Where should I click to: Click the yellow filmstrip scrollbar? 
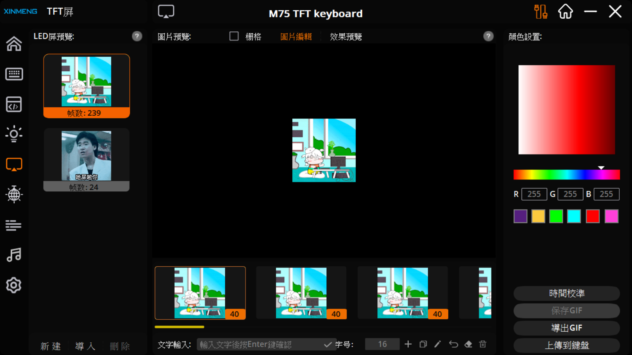tap(179, 327)
